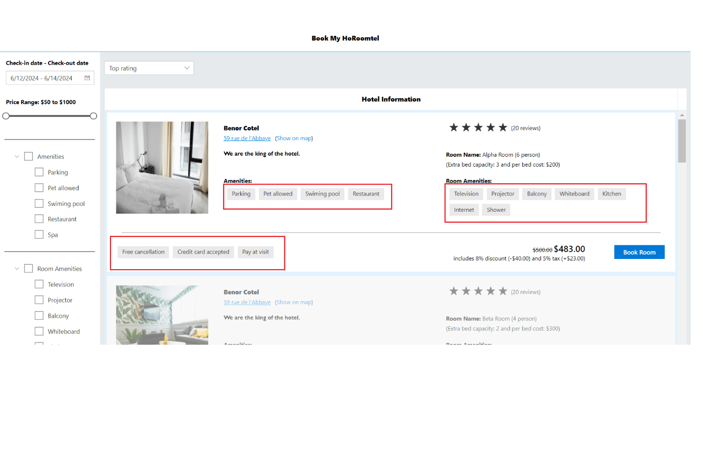
Task: Enable the Pet allowed filter checkbox
Action: 39,188
